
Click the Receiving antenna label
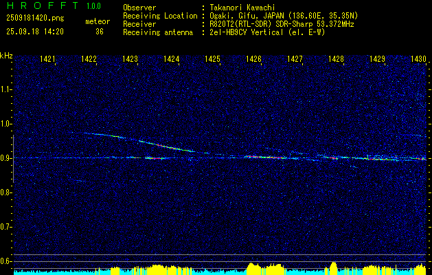pos(158,32)
